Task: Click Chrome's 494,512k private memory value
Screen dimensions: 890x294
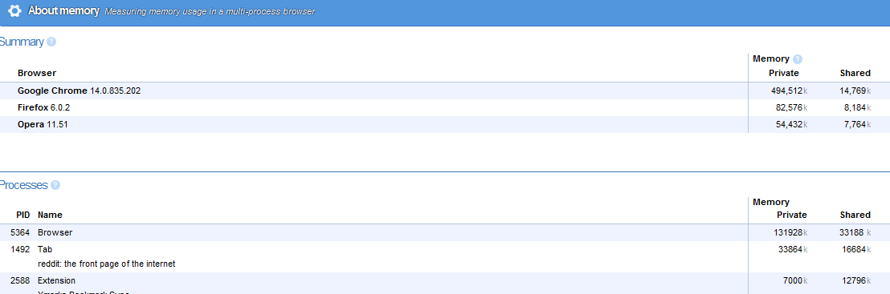Action: [x=789, y=91]
